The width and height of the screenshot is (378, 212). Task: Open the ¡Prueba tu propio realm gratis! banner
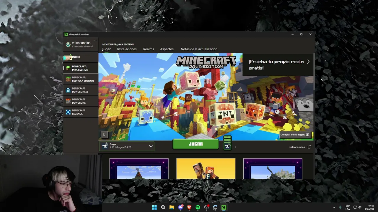coord(278,64)
